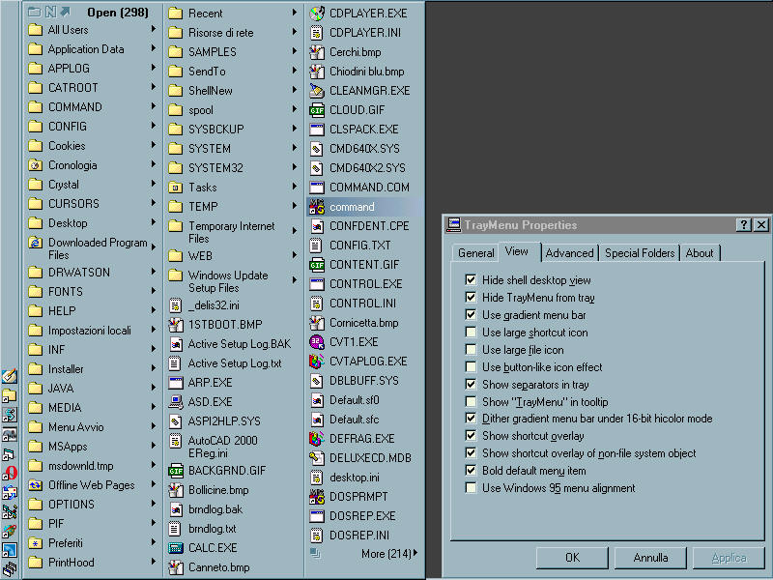The width and height of the screenshot is (773, 580).
Task: Click the CDPLAYER.EXE file icon
Action: 316,14
